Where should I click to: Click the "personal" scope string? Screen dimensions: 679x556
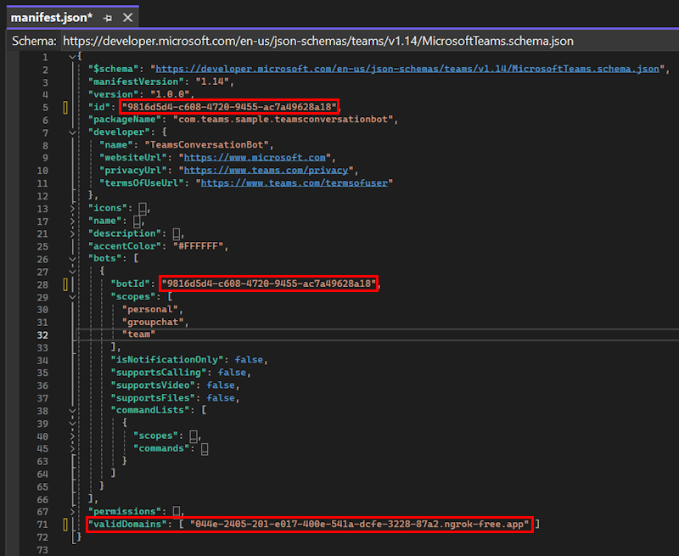[x=150, y=310]
